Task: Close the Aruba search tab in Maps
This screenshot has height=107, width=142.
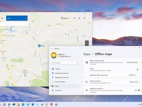Action: [26, 18]
